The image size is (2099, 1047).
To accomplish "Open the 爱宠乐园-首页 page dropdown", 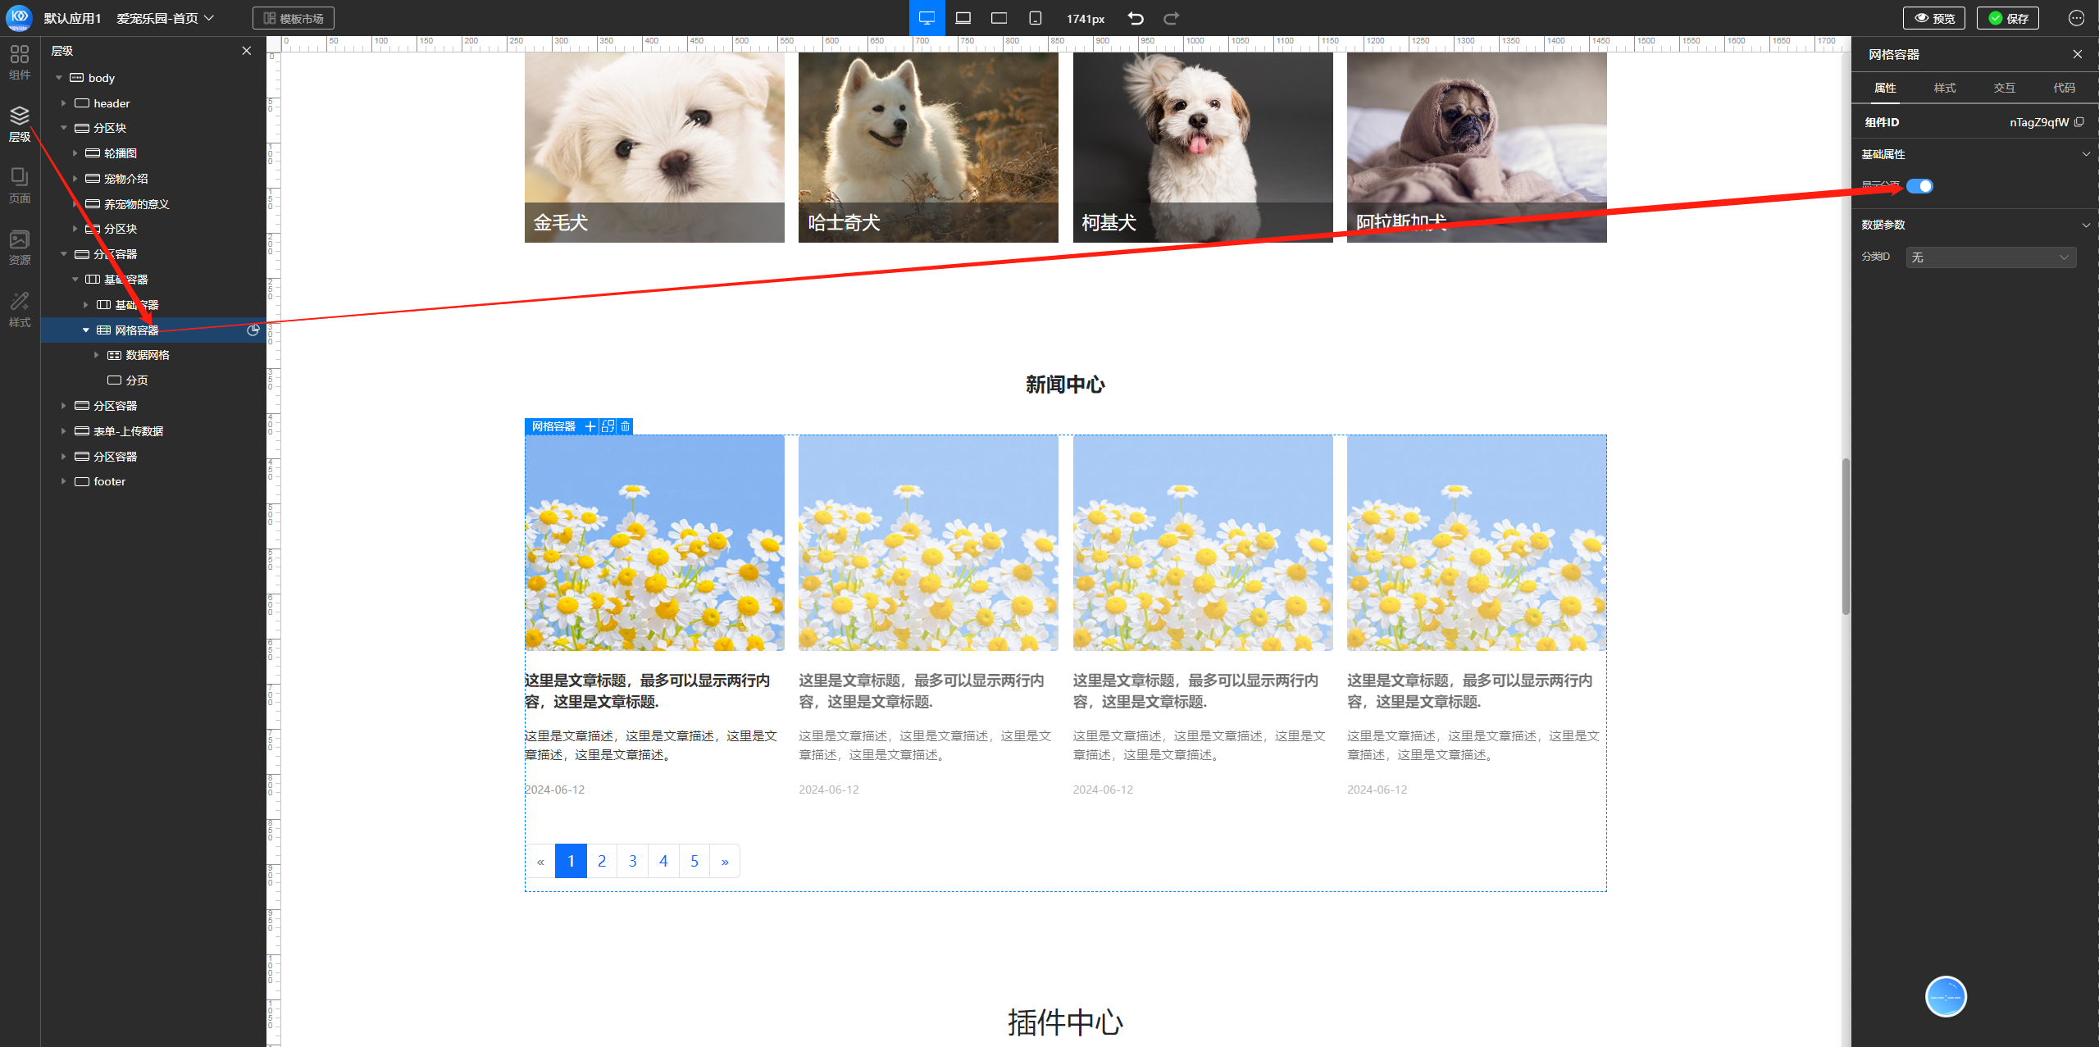I will point(165,18).
